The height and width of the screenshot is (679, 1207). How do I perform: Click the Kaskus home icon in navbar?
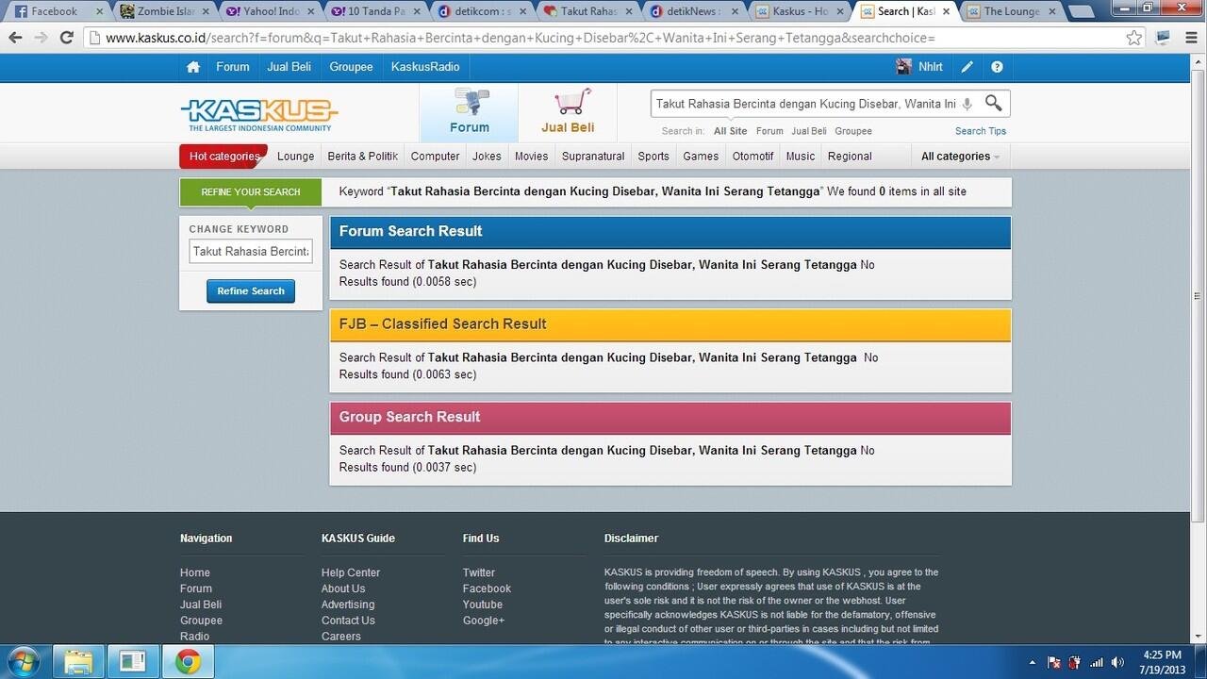click(x=193, y=67)
